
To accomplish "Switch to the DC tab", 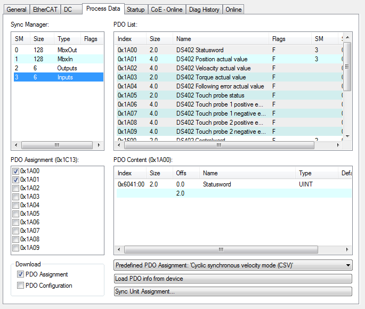I will pos(71,10).
